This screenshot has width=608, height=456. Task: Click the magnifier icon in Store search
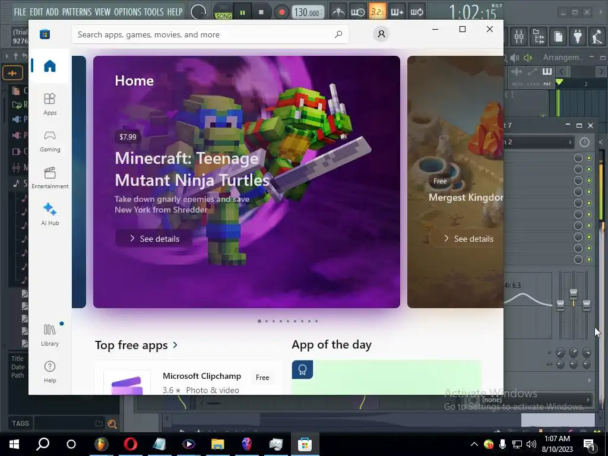point(338,34)
